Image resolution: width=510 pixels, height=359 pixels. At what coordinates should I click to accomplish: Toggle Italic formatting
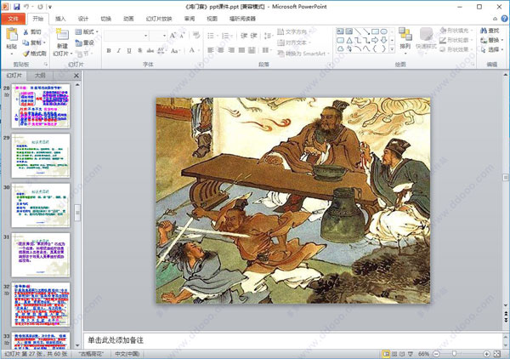click(119, 50)
